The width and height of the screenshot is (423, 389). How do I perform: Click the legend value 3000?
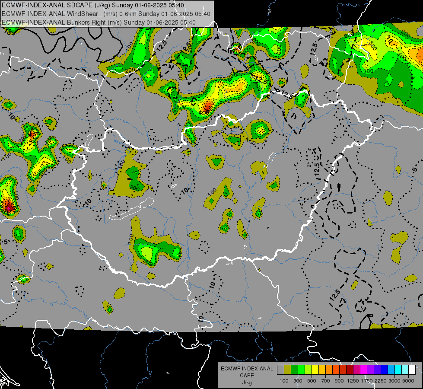click(x=394, y=381)
